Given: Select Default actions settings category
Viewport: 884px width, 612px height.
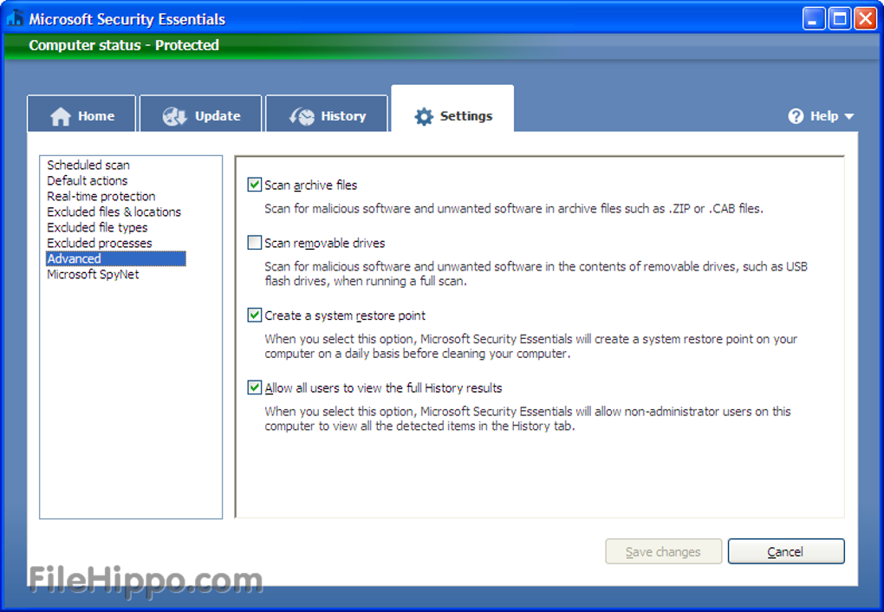Looking at the screenshot, I should 87,180.
